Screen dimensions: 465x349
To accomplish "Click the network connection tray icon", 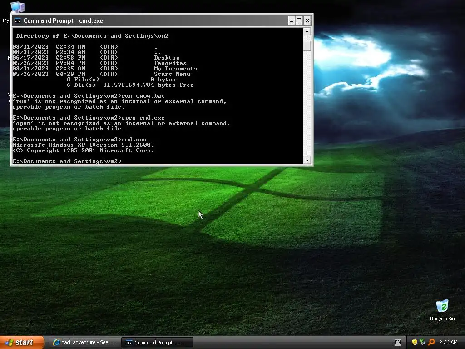I will (x=423, y=342).
